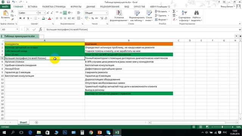
Task: Open Format as Table (Форматировать как таблицу)
Action: pyautogui.click(x=137, y=16)
